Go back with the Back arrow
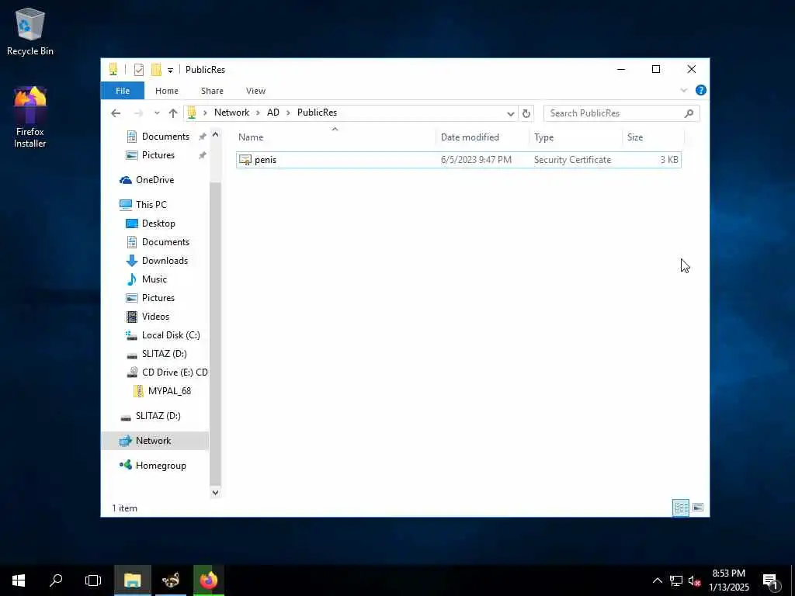795x596 pixels. tap(116, 113)
